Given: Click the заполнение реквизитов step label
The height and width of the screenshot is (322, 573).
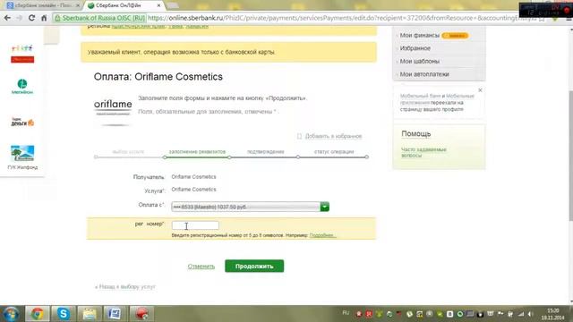Looking at the screenshot, I should pos(197,151).
